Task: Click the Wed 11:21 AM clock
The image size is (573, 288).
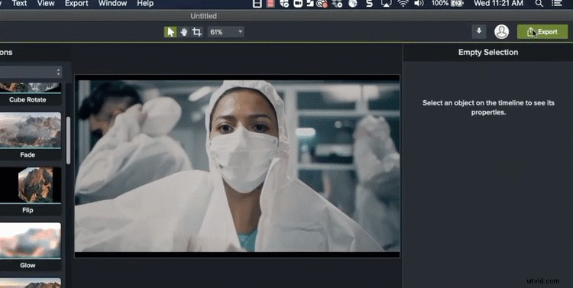Action: (498, 4)
